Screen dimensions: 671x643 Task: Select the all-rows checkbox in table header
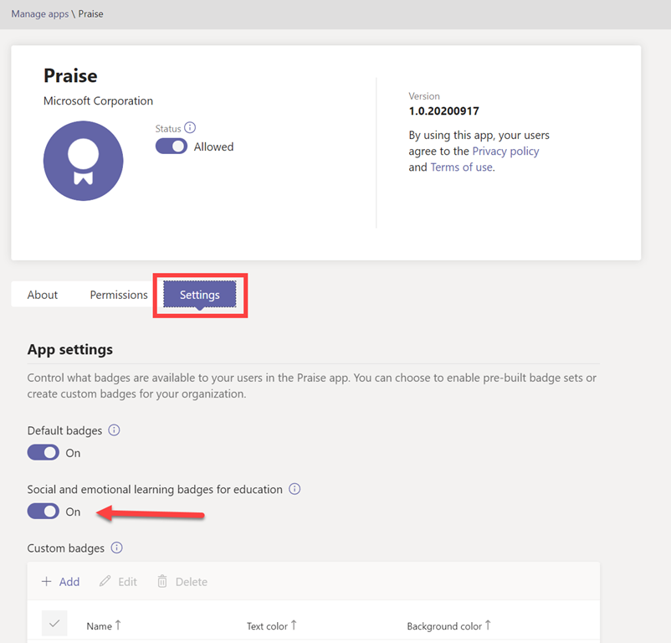click(54, 624)
